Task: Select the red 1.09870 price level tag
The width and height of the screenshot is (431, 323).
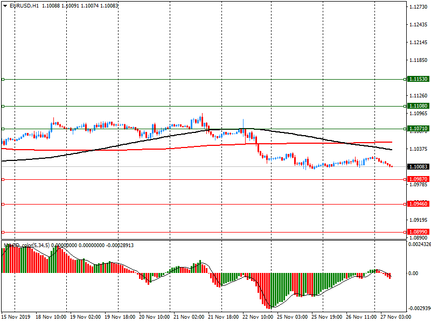Action: (418, 179)
